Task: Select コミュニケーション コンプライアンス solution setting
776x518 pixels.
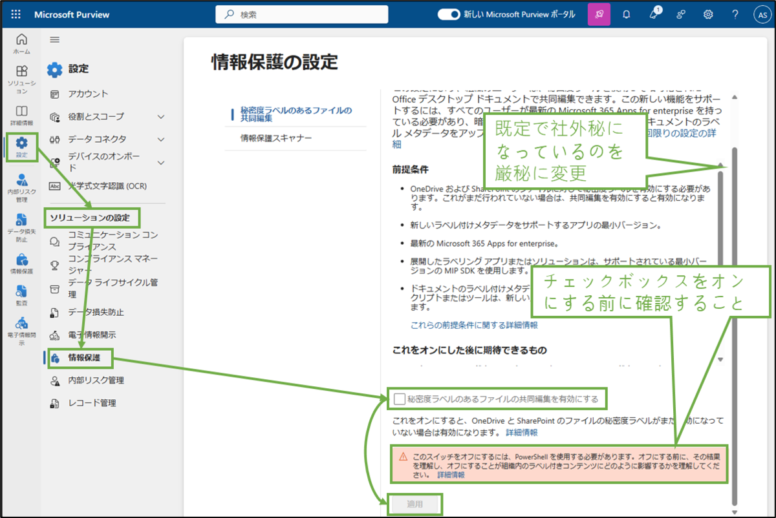Action: [113, 241]
